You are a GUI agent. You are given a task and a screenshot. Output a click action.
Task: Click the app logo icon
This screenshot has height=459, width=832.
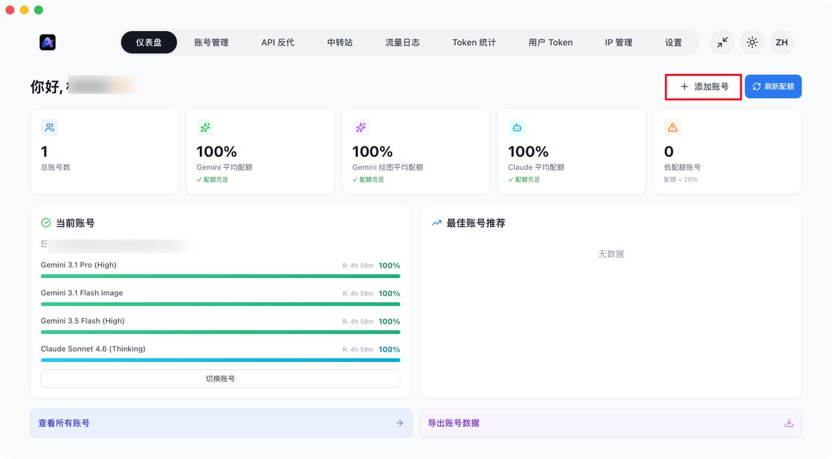pos(48,42)
